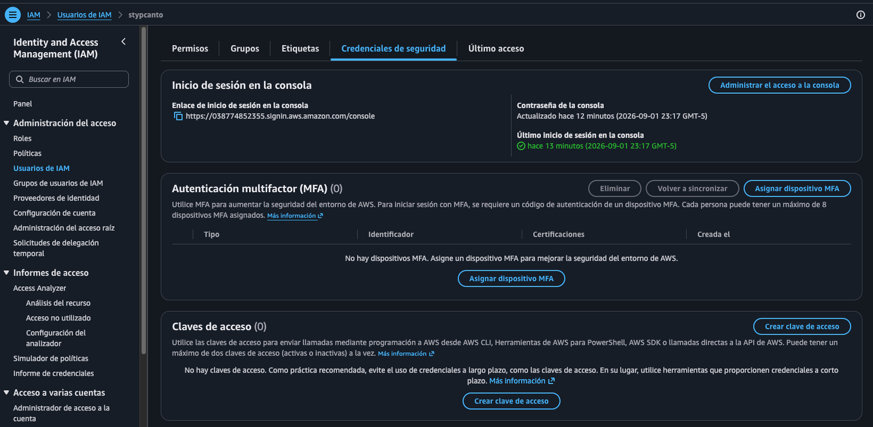
Task: Go to IAM breadcrumb link
Action: pyautogui.click(x=34, y=15)
